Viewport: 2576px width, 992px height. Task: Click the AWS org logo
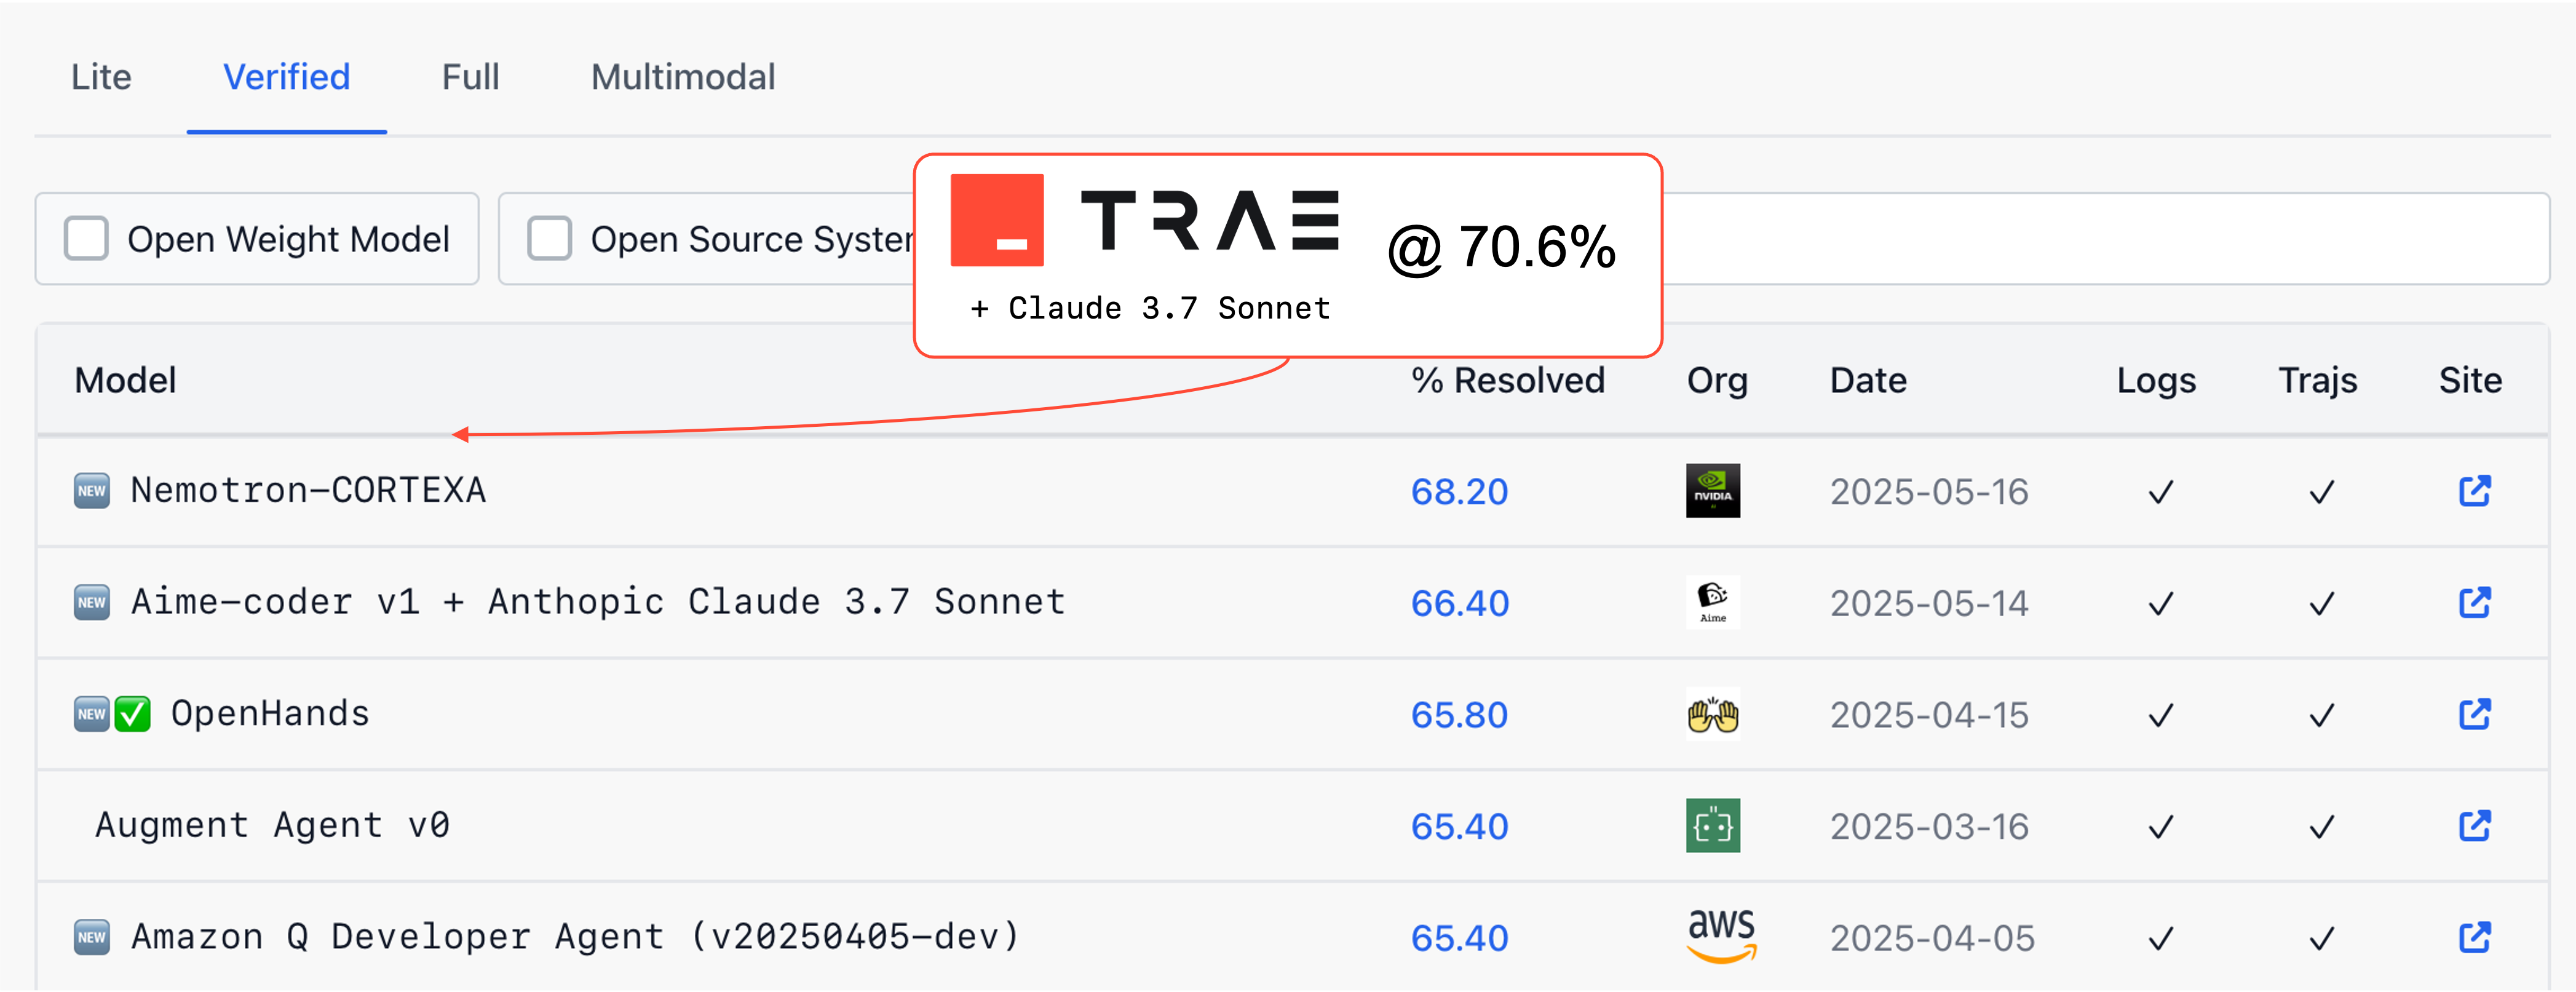point(1720,935)
